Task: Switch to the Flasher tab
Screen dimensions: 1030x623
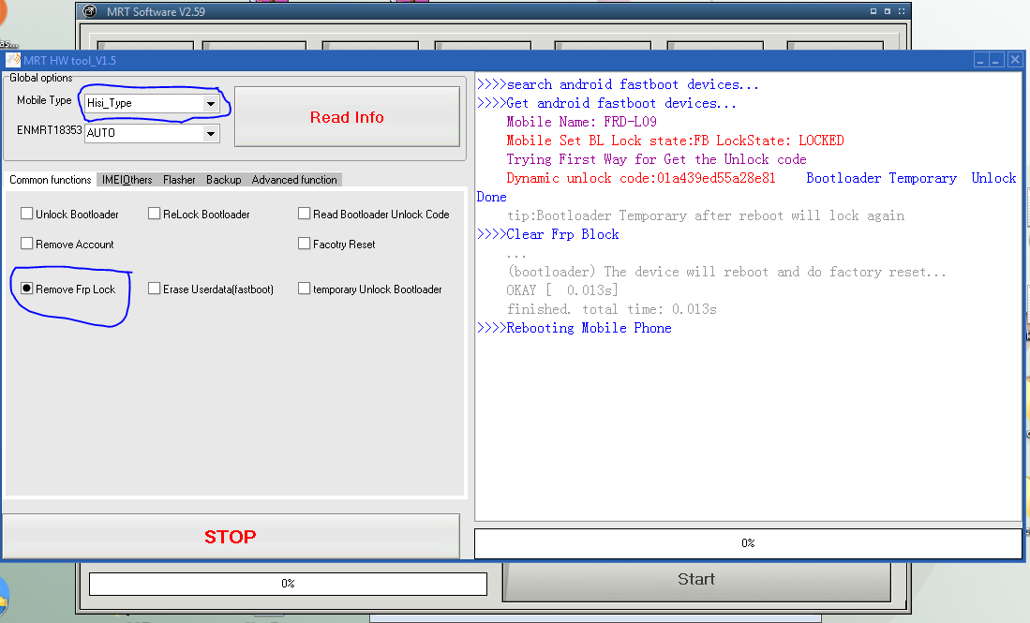Action: 179,180
